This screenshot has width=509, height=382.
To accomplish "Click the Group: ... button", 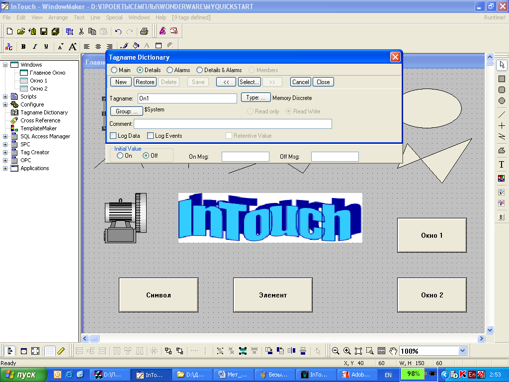I will 127,111.
